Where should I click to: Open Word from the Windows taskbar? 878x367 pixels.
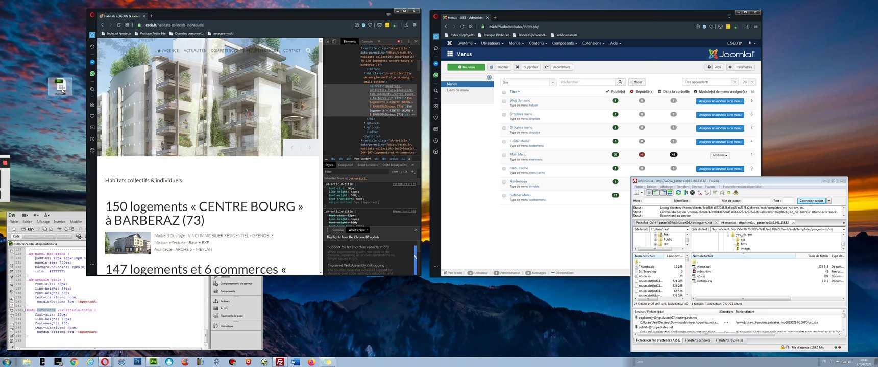pyautogui.click(x=295, y=361)
